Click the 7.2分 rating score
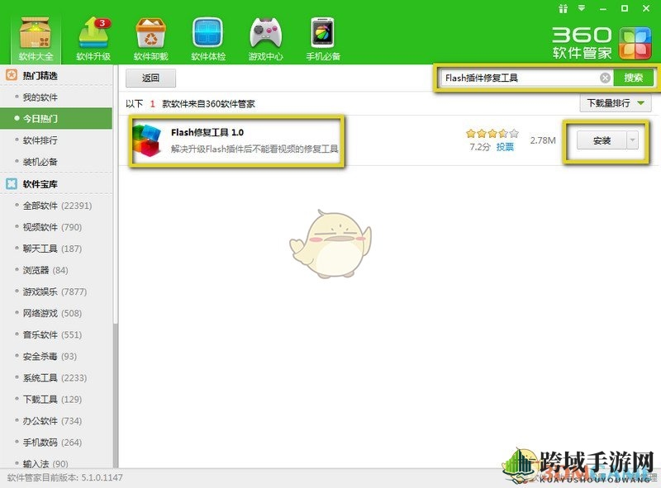The width and height of the screenshot is (661, 488). click(x=480, y=147)
